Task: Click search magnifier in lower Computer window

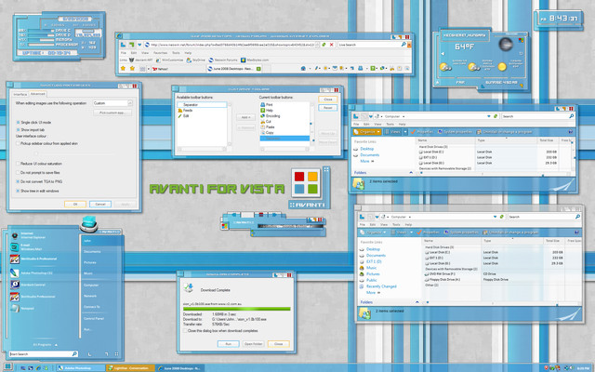Action: [x=577, y=217]
